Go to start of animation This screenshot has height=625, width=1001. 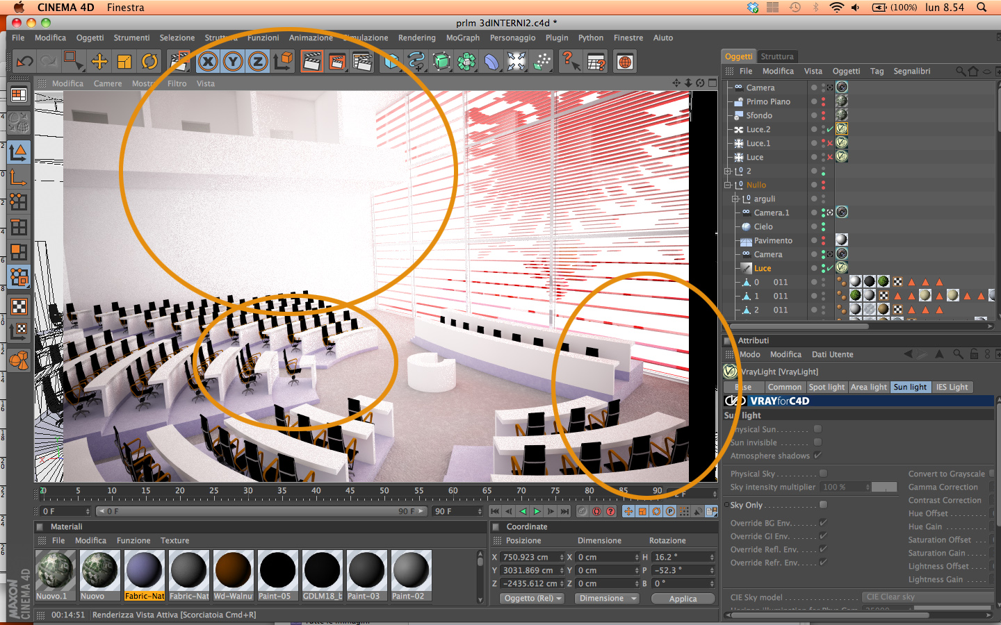tap(495, 511)
